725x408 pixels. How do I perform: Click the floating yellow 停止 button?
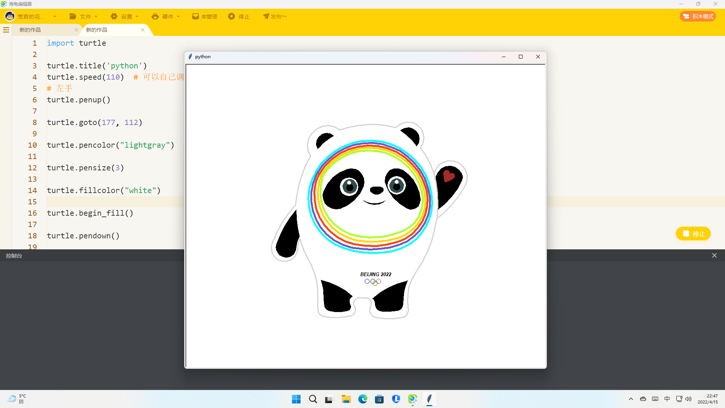click(693, 233)
